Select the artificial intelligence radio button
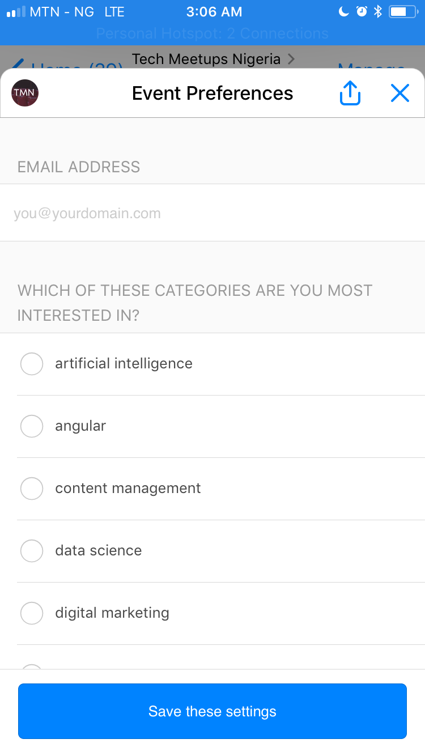The image size is (425, 756). tap(32, 364)
